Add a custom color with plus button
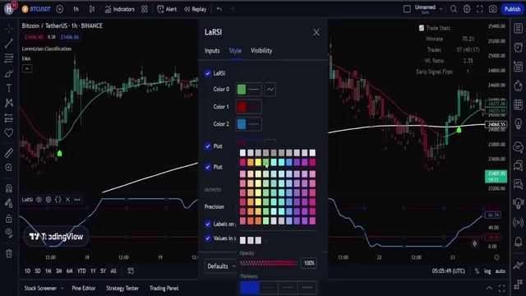 tap(266, 240)
